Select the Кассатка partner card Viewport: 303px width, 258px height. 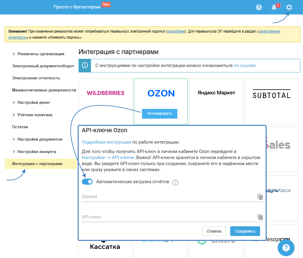[105, 249]
